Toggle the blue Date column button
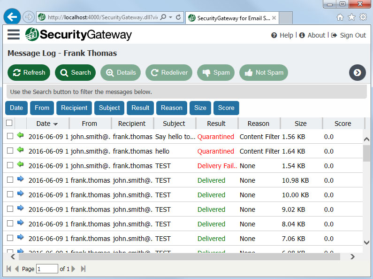This screenshot has width=373, height=279. coord(16,108)
